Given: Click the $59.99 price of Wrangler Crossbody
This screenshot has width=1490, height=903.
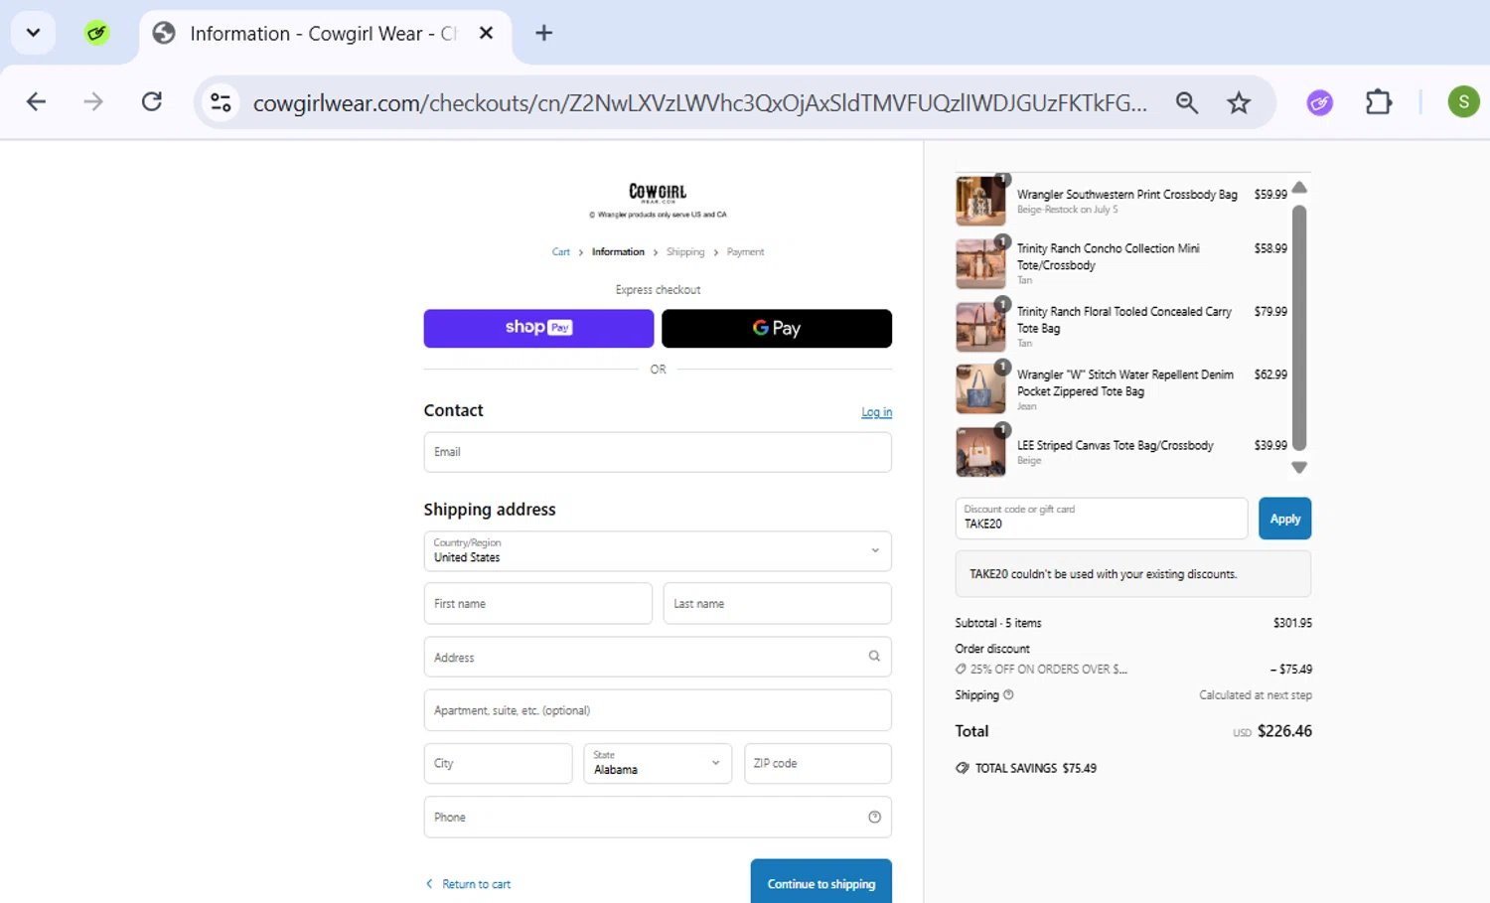Looking at the screenshot, I should click(x=1270, y=195).
